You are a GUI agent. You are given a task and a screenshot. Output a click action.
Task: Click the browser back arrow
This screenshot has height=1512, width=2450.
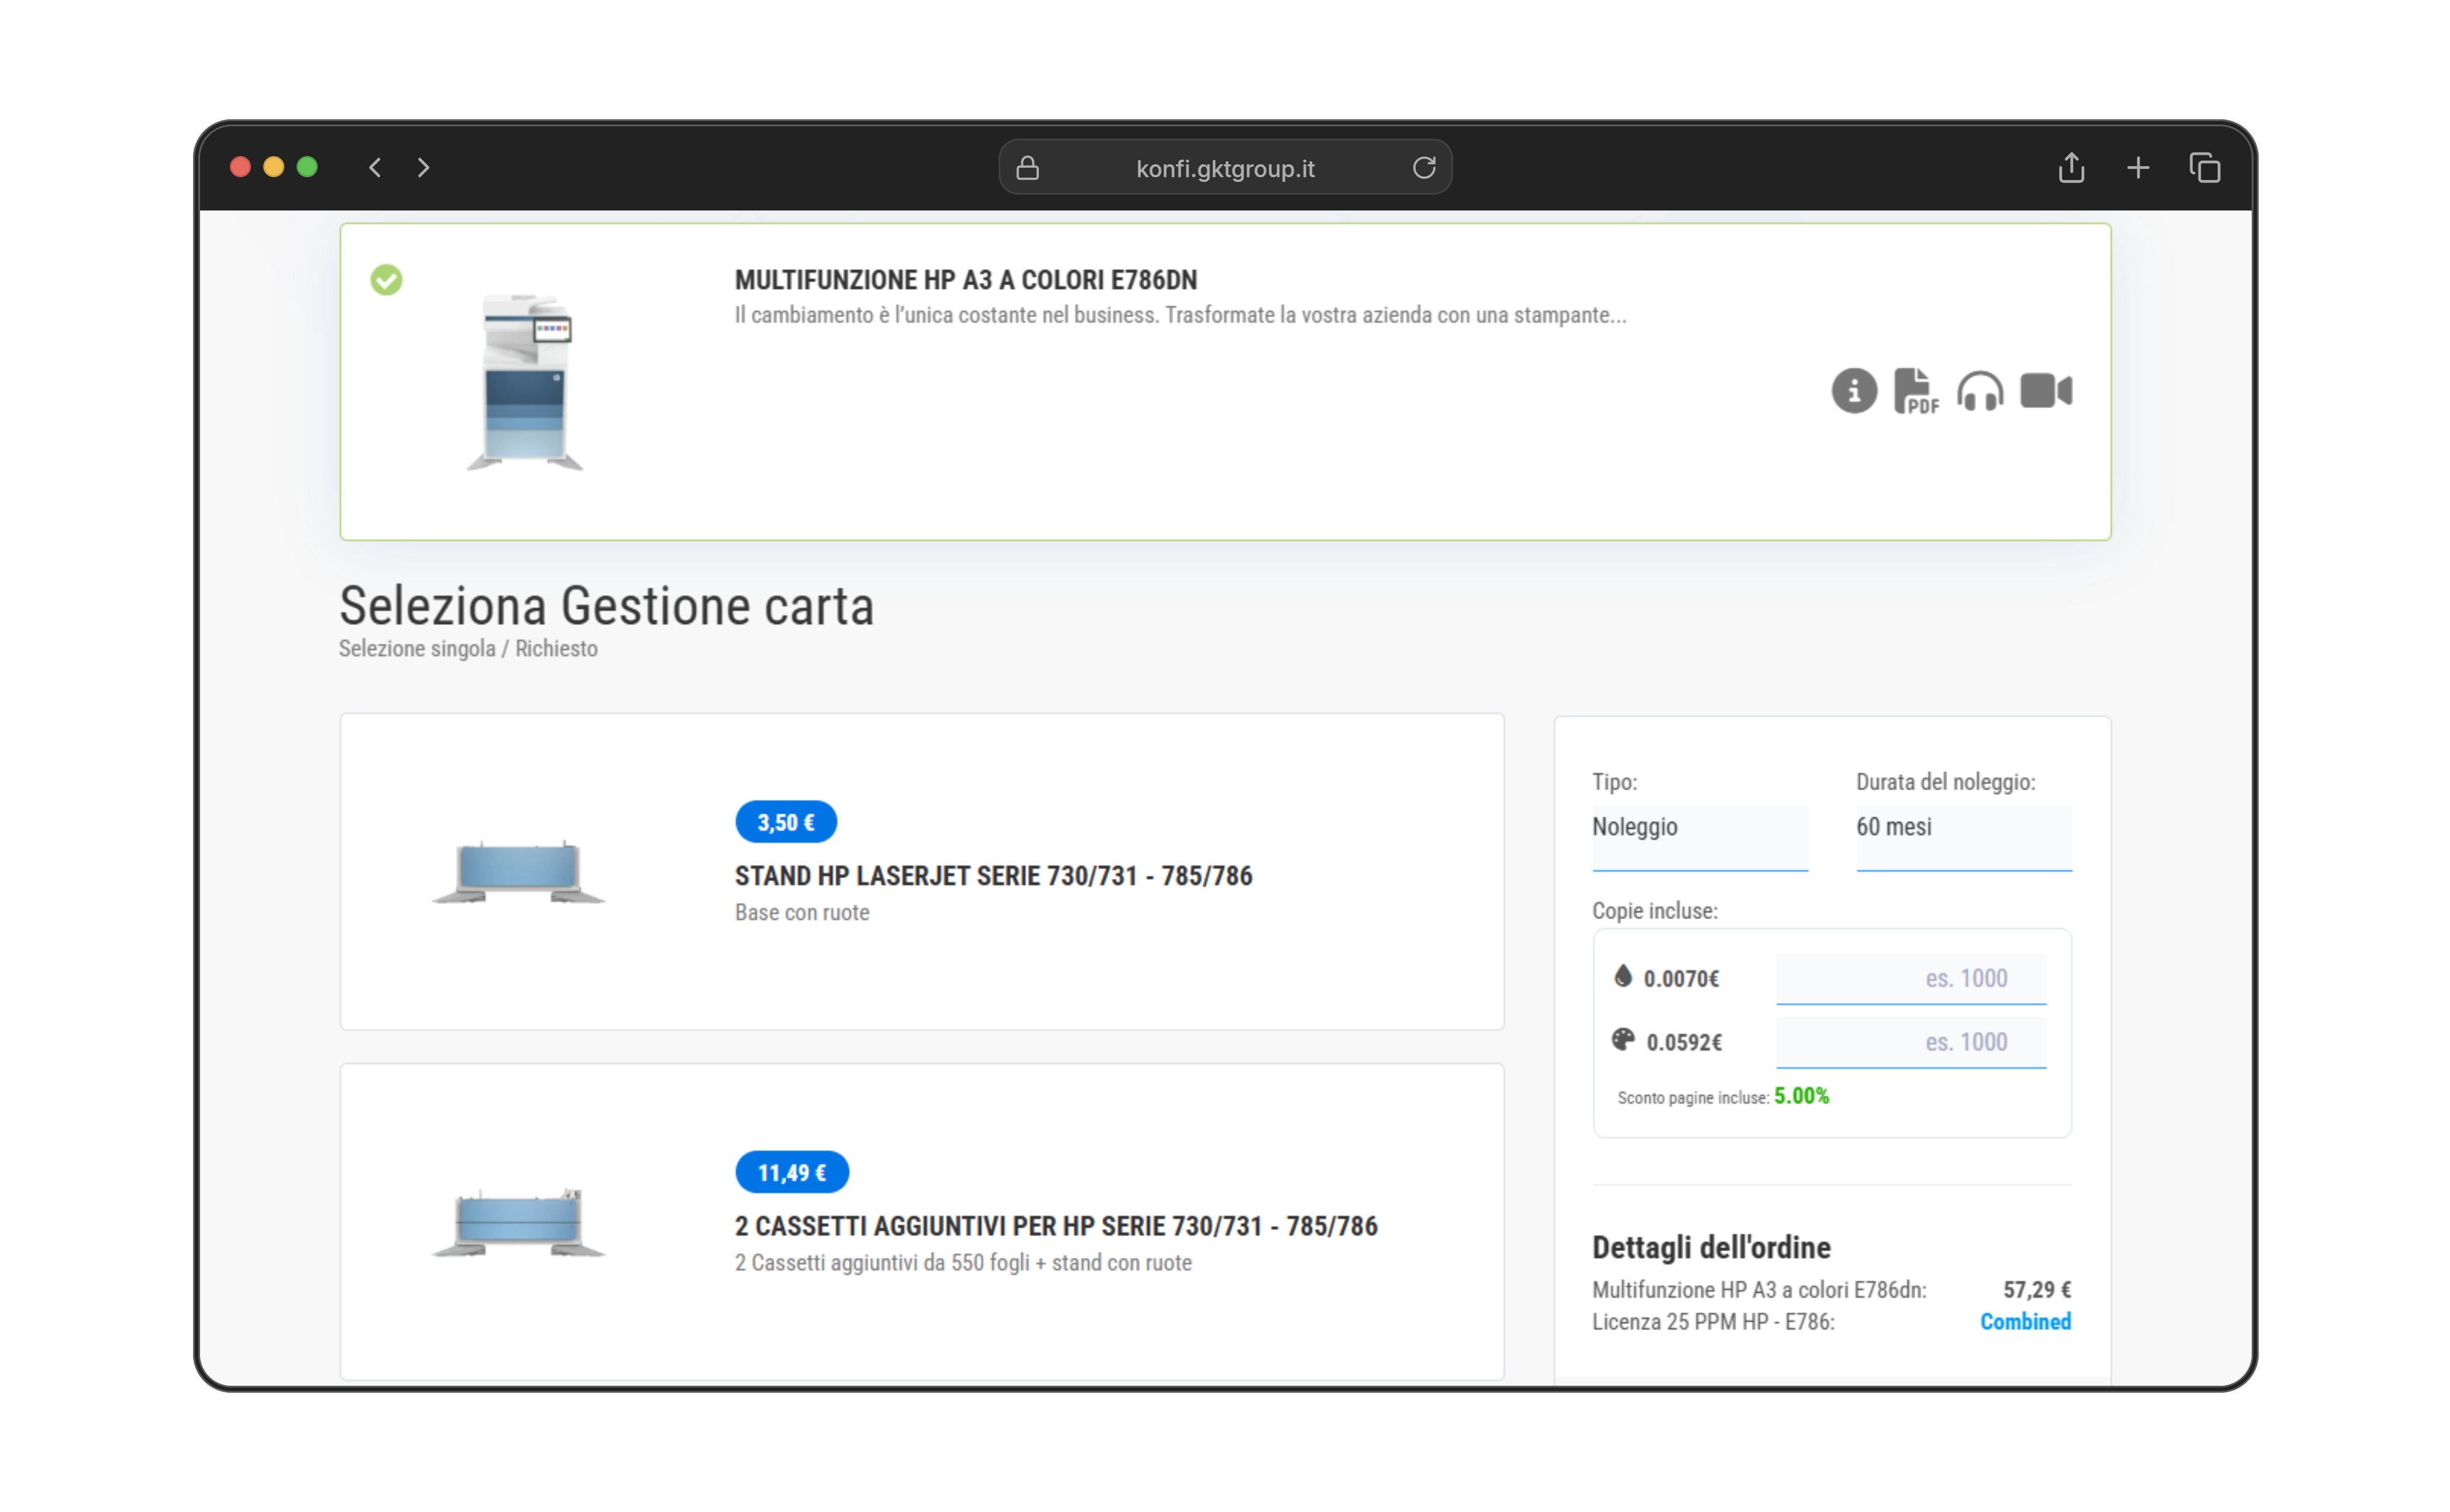coord(375,168)
